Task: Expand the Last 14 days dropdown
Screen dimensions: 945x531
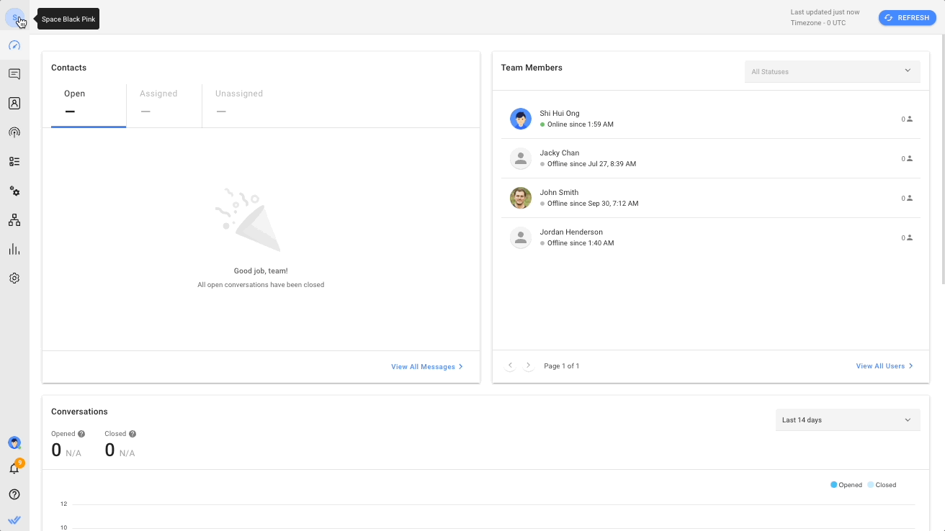Action: 847,419
